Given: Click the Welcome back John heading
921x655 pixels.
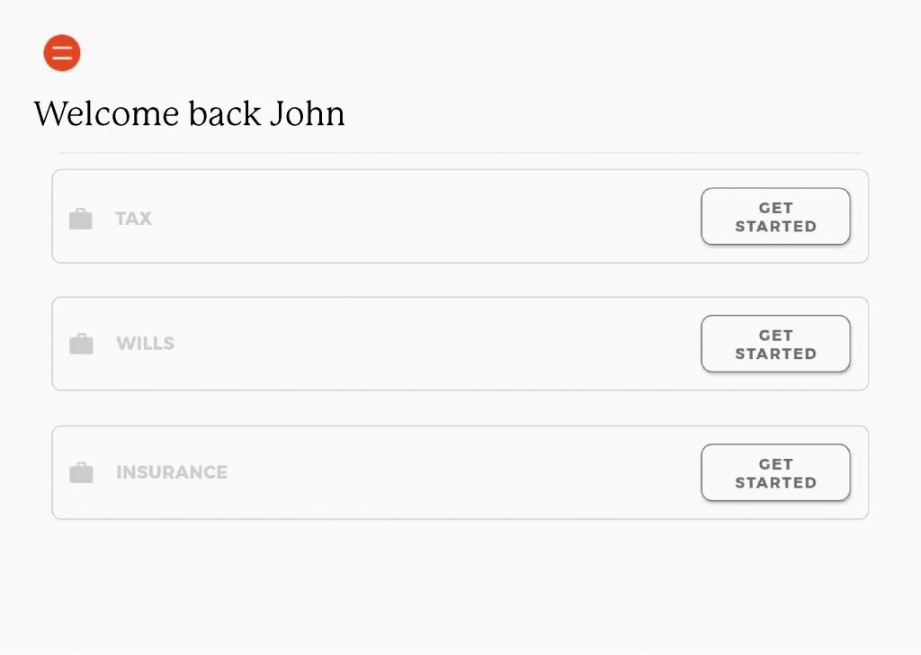Looking at the screenshot, I should click(x=189, y=113).
